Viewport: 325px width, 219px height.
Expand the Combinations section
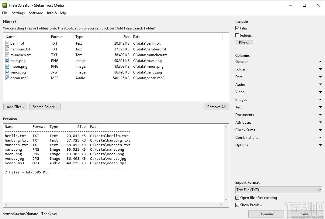tap(320, 137)
